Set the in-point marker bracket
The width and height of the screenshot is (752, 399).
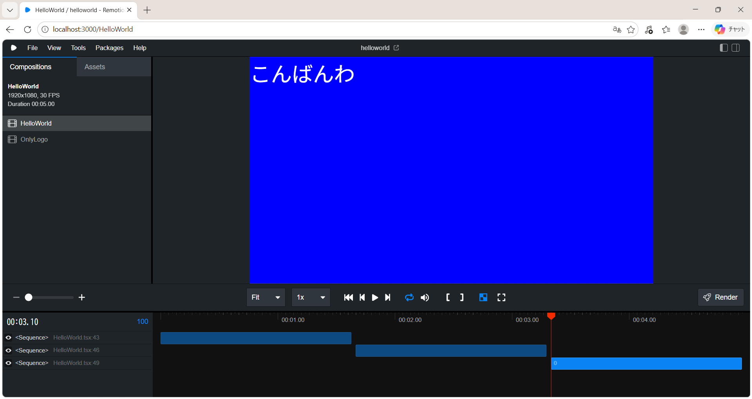click(x=448, y=298)
